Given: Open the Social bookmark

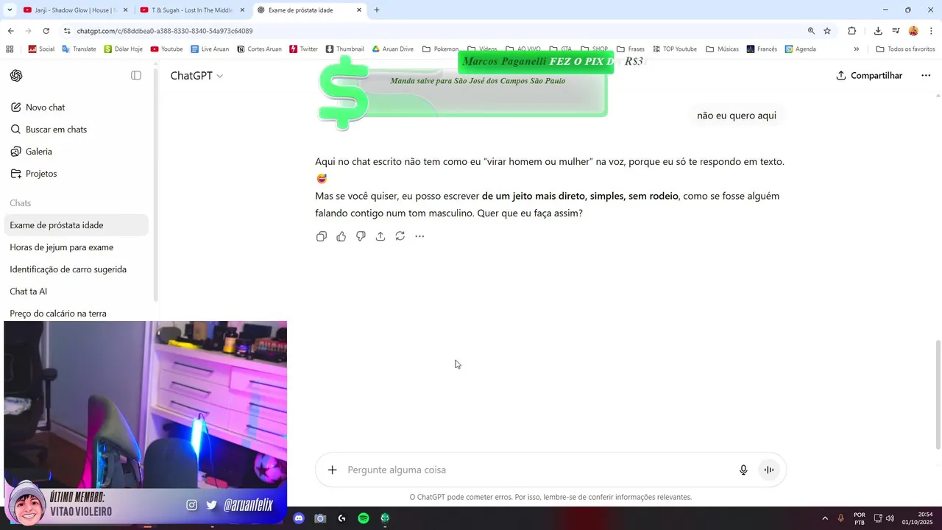Looking at the screenshot, I should (x=41, y=49).
